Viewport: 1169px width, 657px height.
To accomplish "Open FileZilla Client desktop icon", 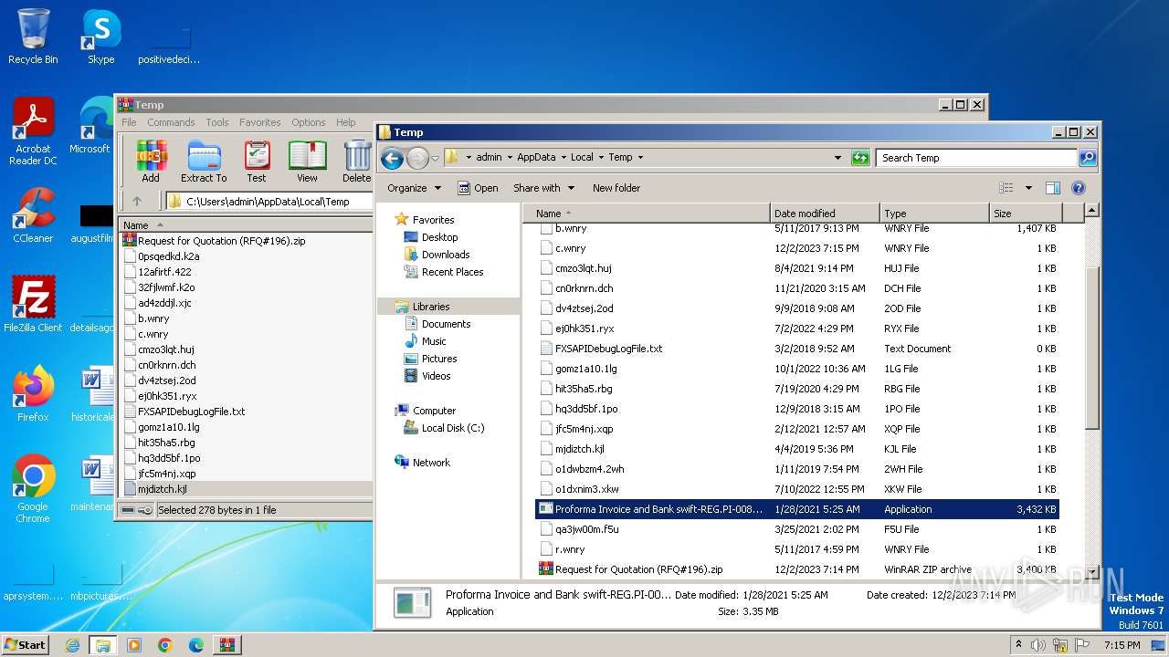I will click(x=33, y=304).
